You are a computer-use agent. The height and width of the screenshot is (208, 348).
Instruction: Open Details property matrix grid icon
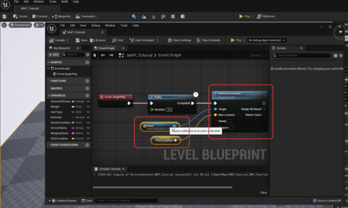pos(336,56)
